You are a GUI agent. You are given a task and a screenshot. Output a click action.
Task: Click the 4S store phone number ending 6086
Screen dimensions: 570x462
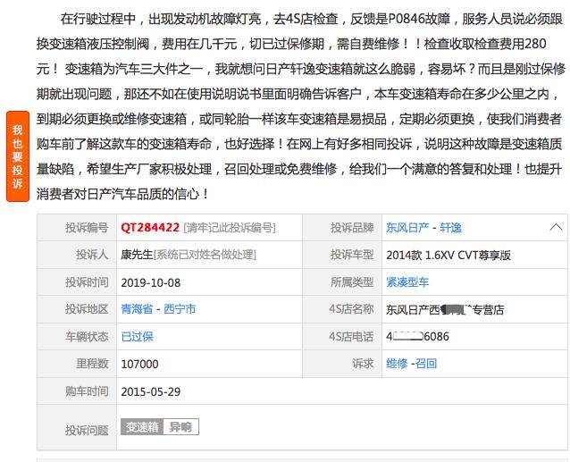pos(417,337)
